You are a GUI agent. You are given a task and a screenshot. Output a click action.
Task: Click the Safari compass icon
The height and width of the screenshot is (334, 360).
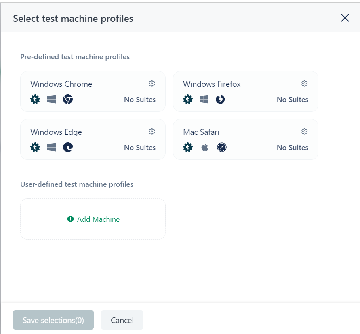221,147
